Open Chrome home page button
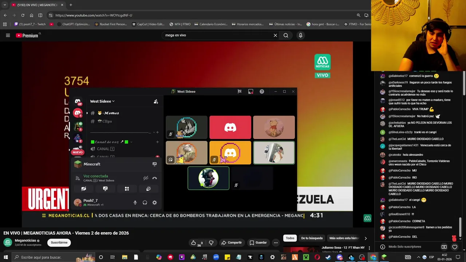Screen dimensions: 466x262 [31, 15]
